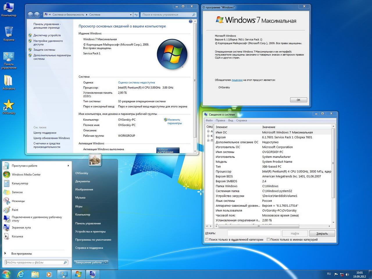
Task: Select the Корзина recycle bin icon
Action: (x=9, y=33)
